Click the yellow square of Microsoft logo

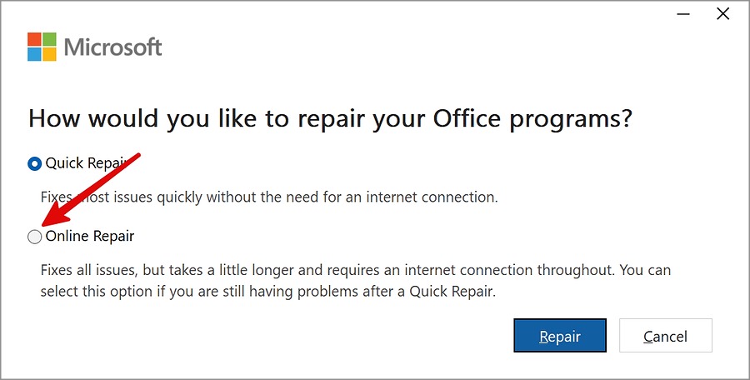pos(49,53)
